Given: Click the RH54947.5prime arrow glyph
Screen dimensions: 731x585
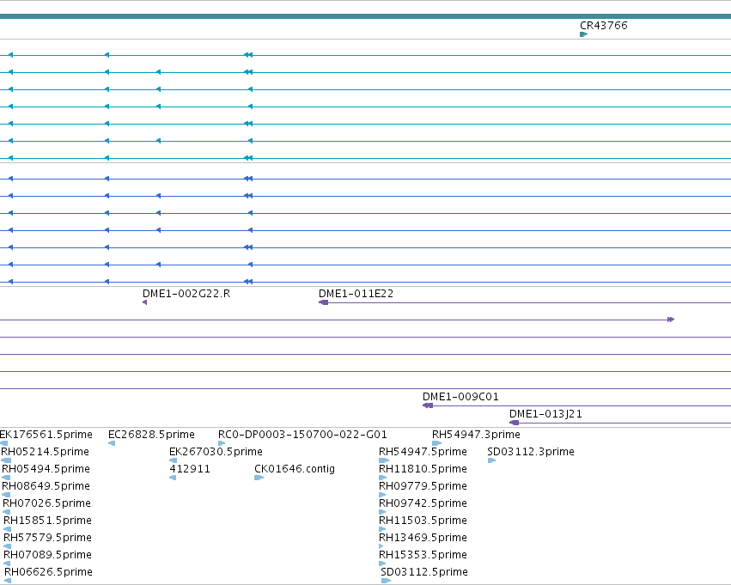Looking at the screenshot, I should click(384, 460).
